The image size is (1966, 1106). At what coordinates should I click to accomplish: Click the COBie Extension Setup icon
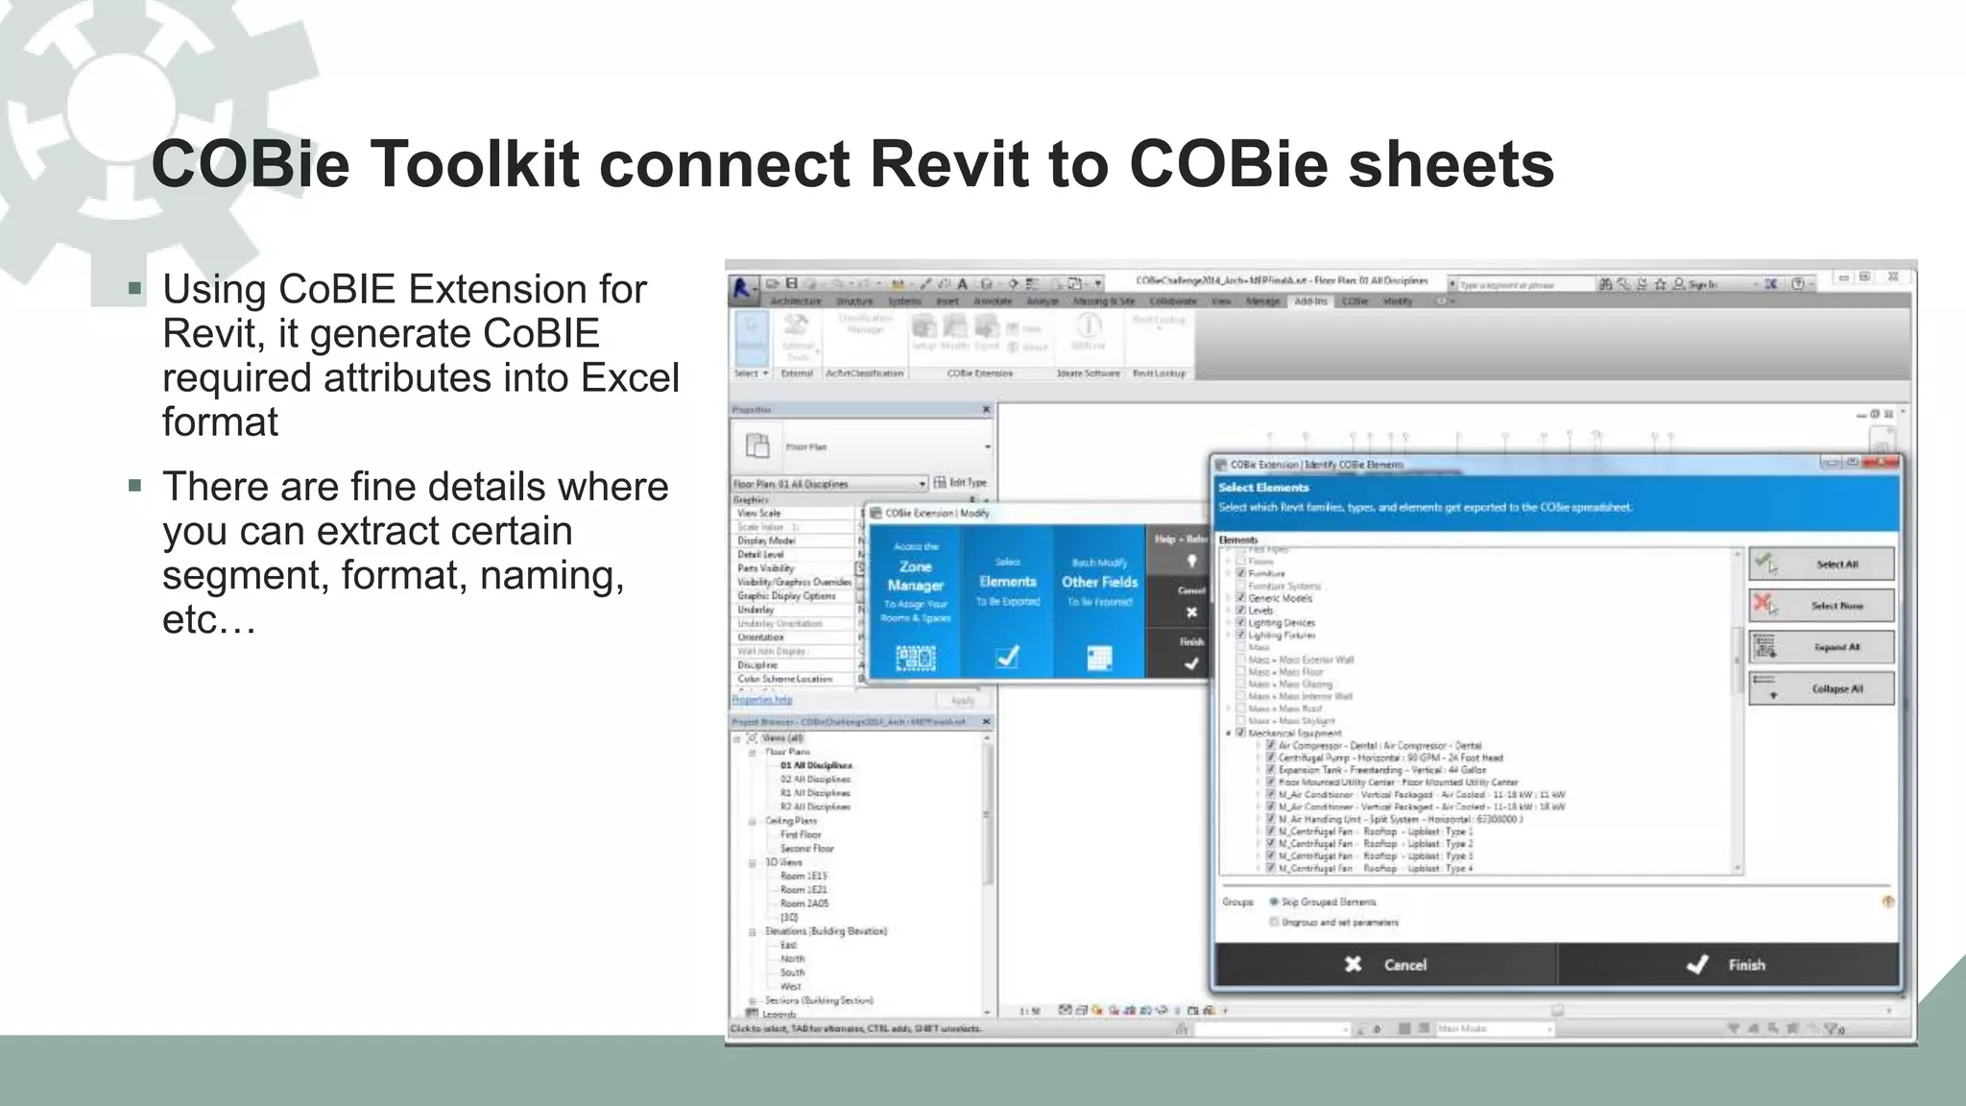(923, 326)
